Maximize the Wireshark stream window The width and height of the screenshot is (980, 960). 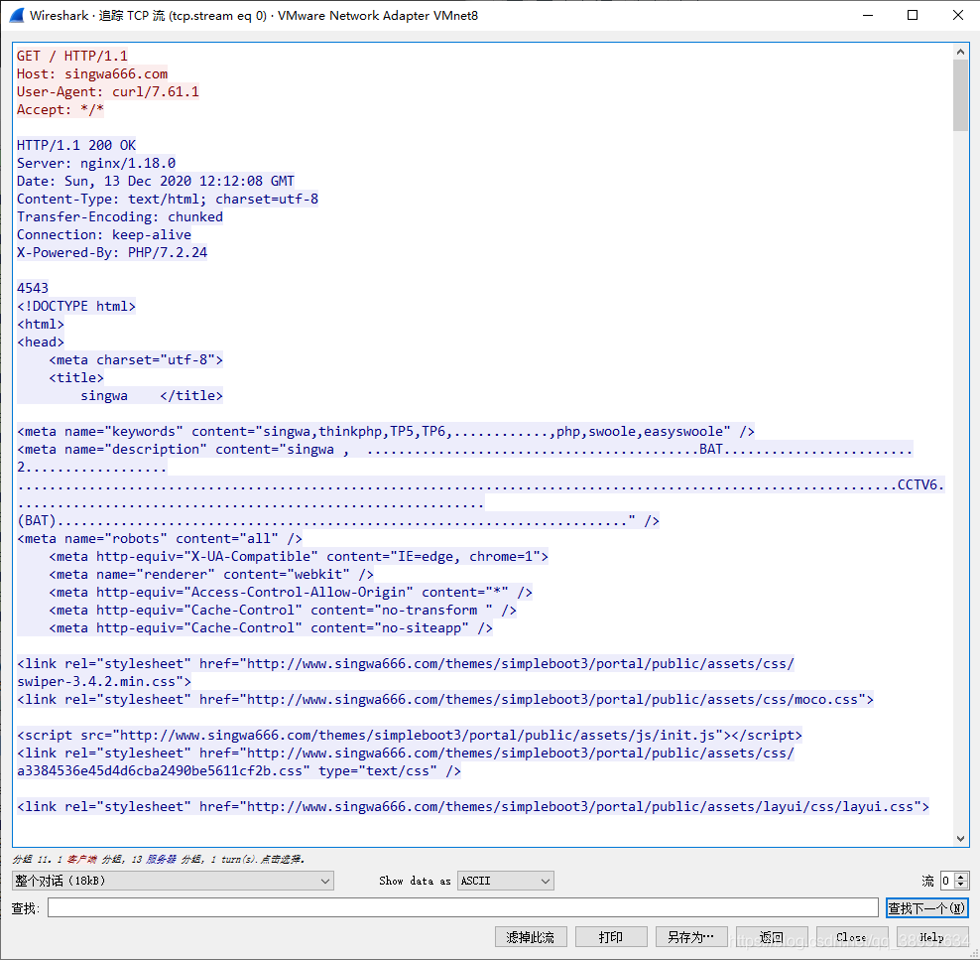pos(913,16)
